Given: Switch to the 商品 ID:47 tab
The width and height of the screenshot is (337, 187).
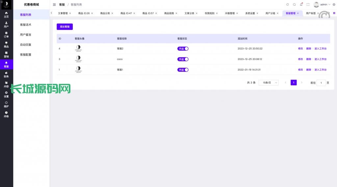Looking at the screenshot, I should (x=126, y=13).
